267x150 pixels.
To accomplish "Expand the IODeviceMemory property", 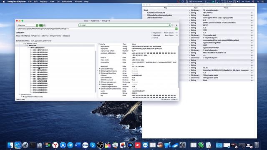I will pyautogui.click(x=100, y=69).
